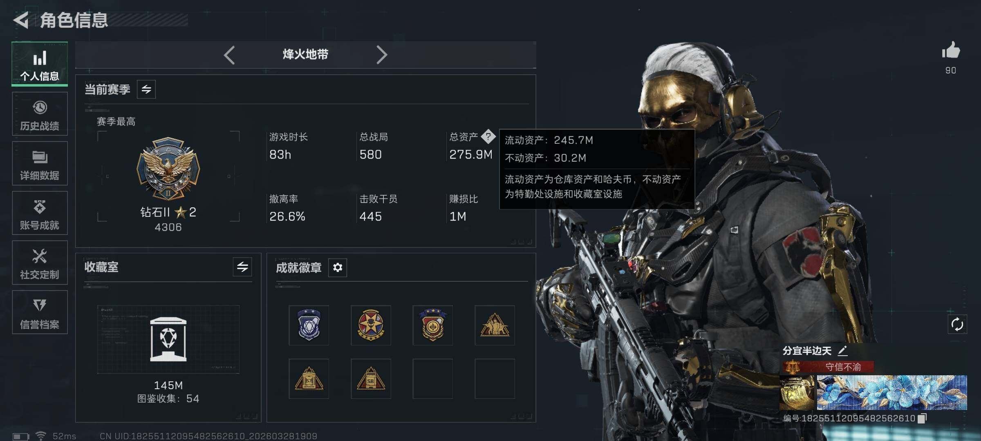Rotate character using the refresh icon

coord(957,325)
